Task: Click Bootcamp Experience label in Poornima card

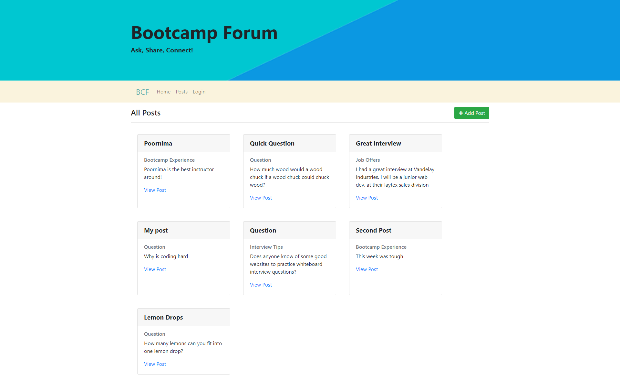Action: tap(169, 160)
